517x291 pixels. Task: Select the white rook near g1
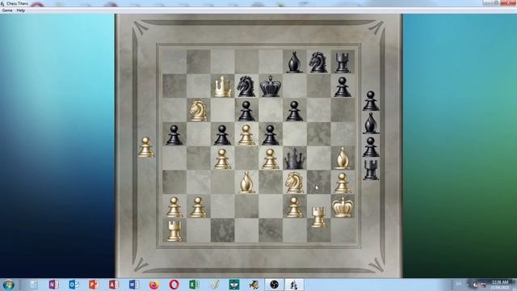coord(318,217)
